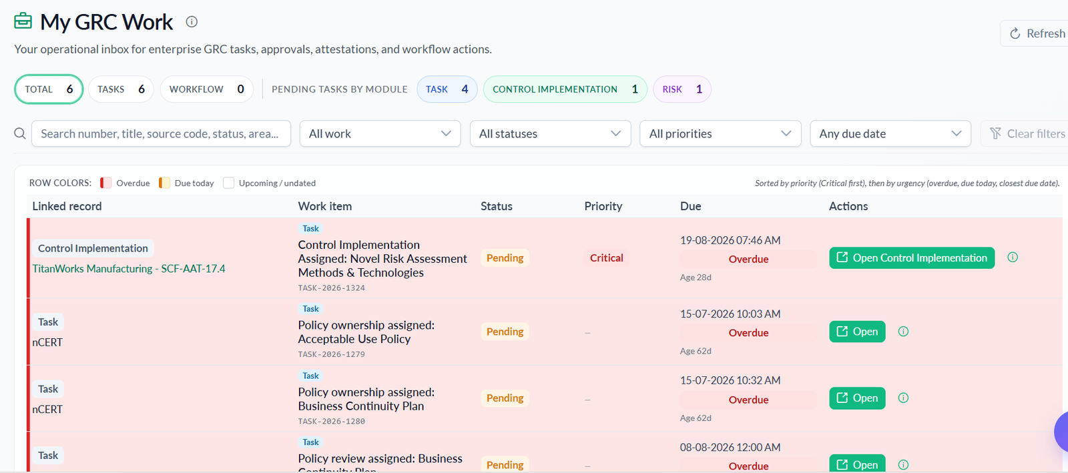Click info icon in Policy review assigned row

[903, 465]
